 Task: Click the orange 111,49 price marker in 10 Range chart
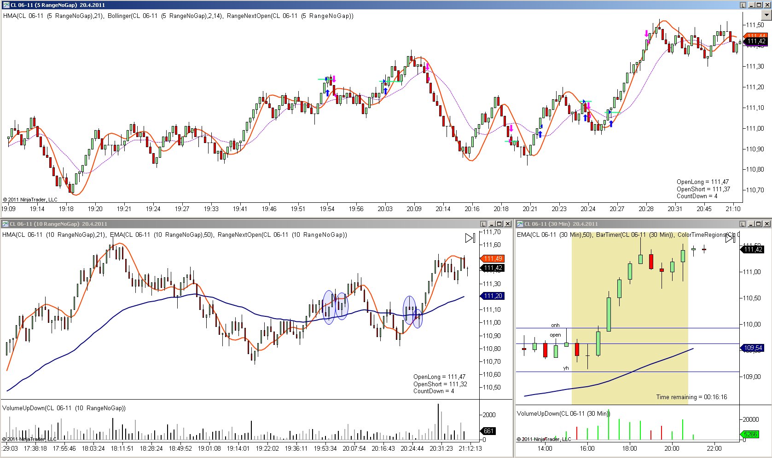point(493,258)
